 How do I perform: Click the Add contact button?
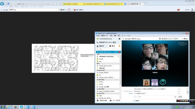[x=102, y=101]
